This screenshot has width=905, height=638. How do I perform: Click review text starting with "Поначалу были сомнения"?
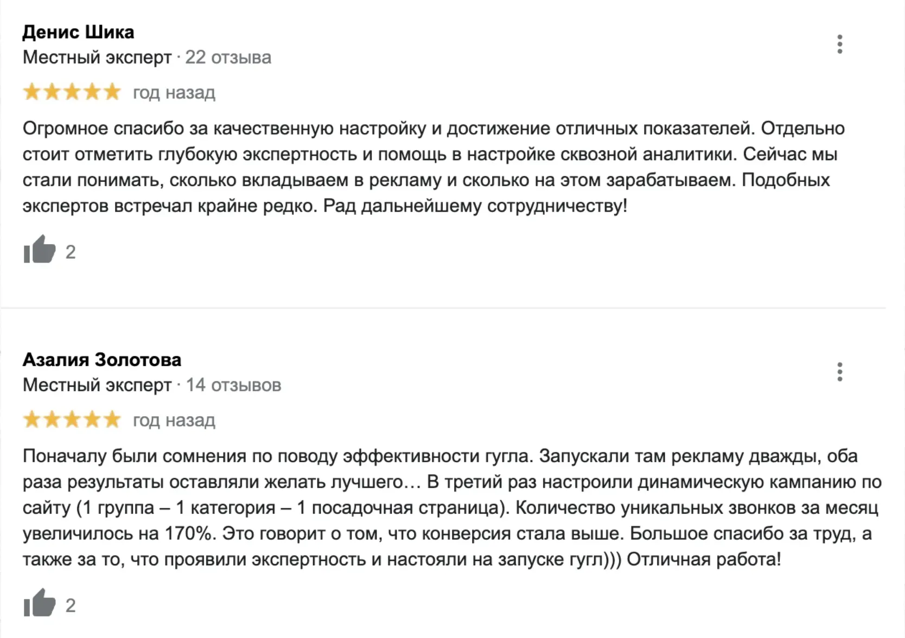tap(451, 507)
